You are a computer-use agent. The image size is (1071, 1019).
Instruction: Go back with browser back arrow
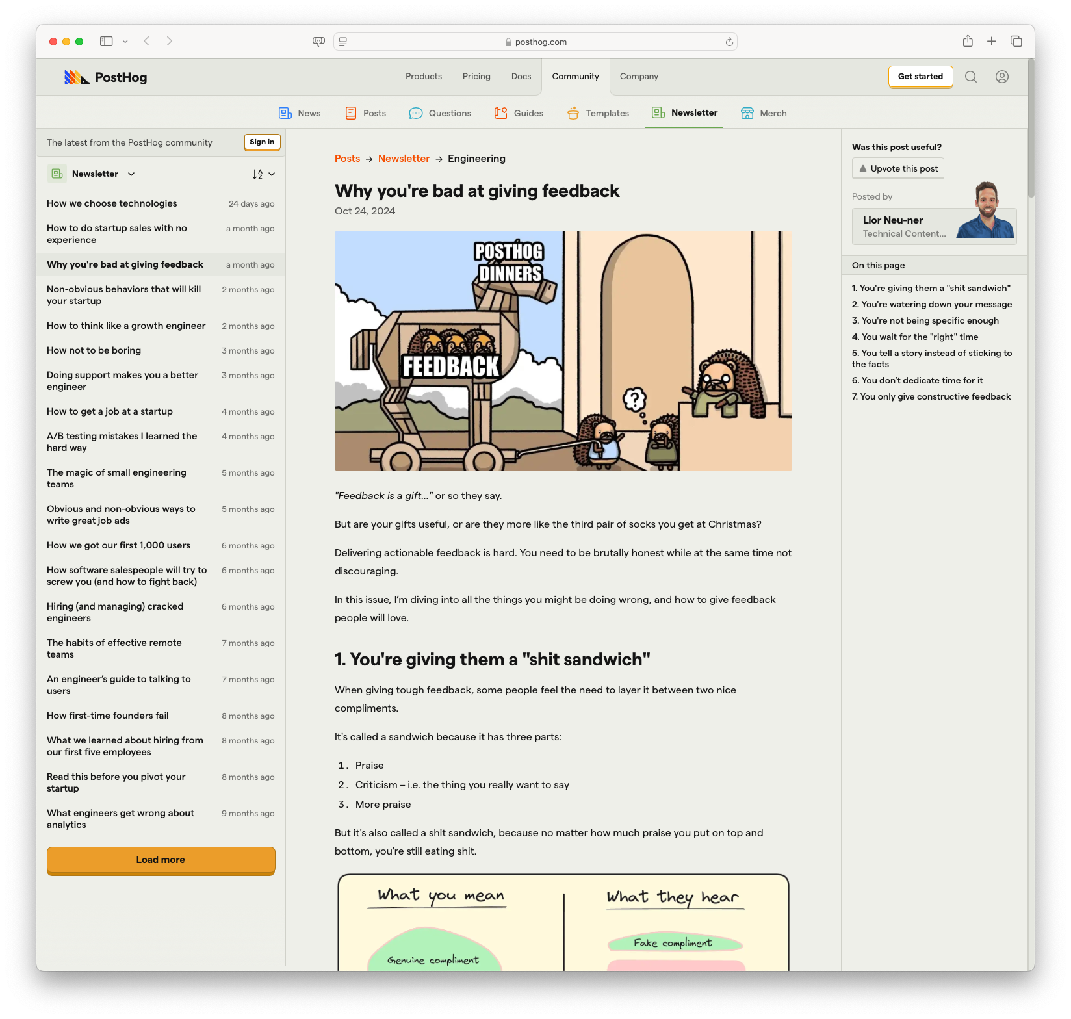(x=147, y=42)
